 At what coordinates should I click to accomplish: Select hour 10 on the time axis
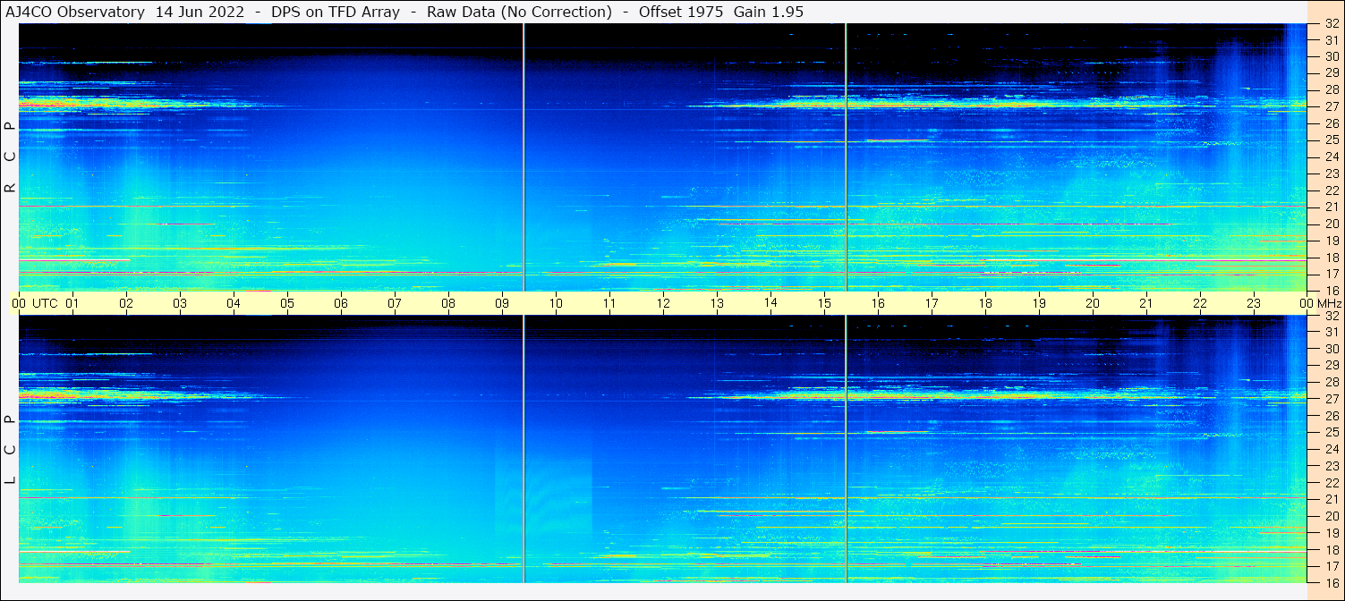click(556, 303)
